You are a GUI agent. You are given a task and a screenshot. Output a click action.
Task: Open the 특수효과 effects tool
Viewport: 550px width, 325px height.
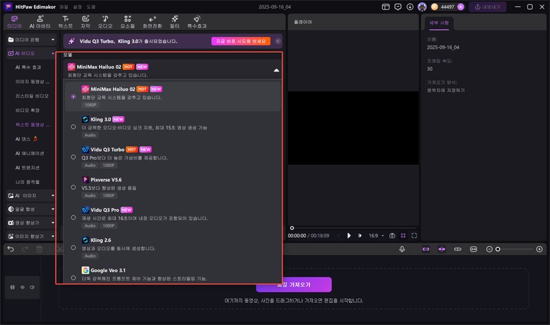tap(197, 22)
